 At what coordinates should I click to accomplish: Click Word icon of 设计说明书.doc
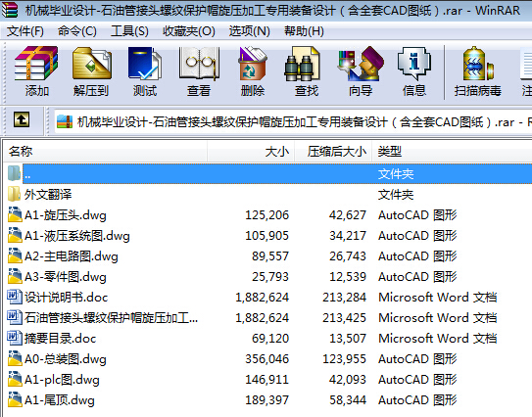15,297
